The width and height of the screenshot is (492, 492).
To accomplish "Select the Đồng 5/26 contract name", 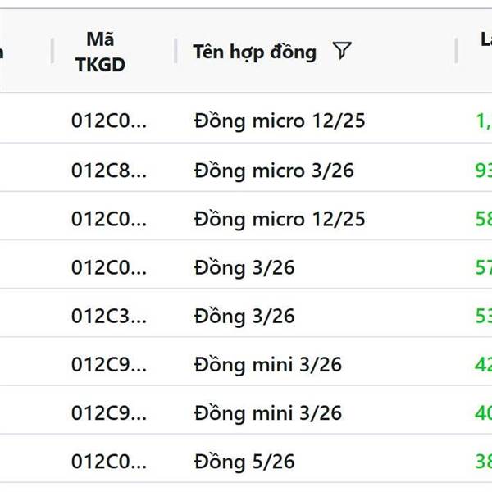I will (244, 462).
